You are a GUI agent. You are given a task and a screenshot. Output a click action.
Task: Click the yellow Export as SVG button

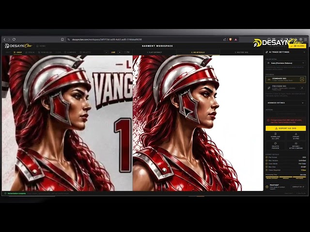[286, 128]
